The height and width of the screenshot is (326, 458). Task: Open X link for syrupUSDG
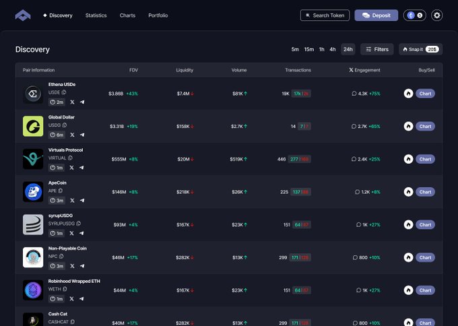click(71, 233)
